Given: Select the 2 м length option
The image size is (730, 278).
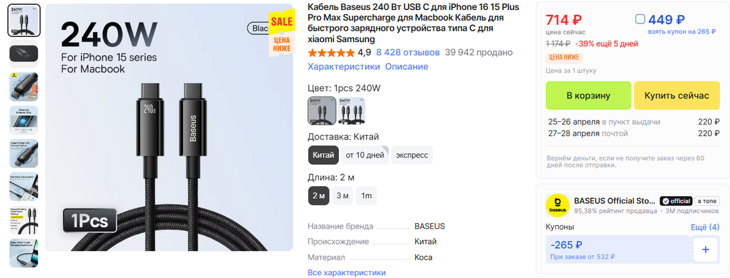Looking at the screenshot, I should tap(319, 196).
